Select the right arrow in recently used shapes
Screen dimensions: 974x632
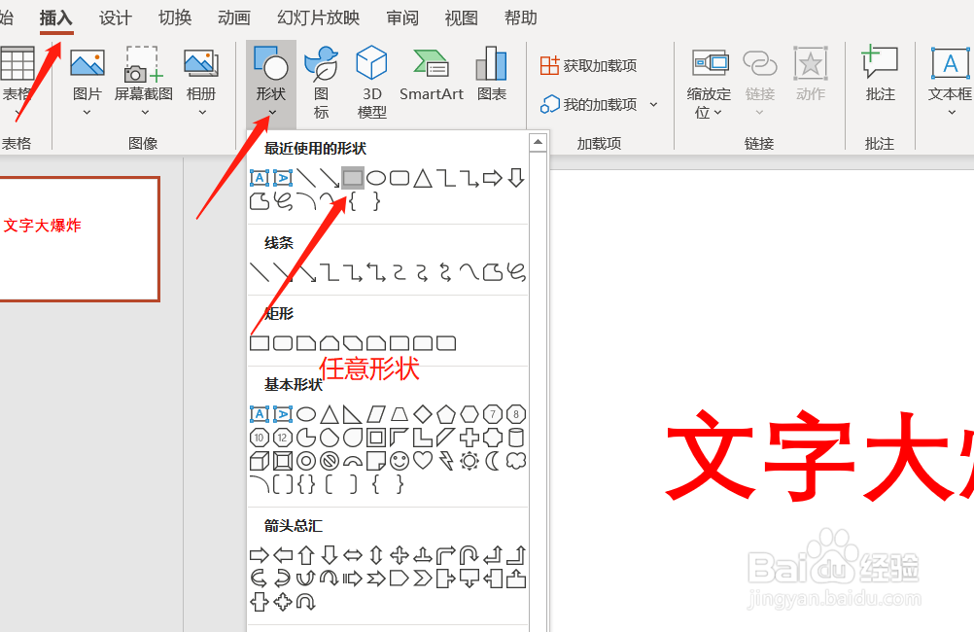point(492,178)
